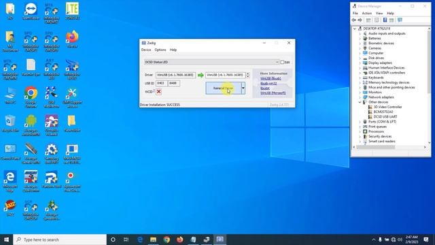Select the Processors tree row
This screenshot has width=435, height=245.
(x=376, y=131)
